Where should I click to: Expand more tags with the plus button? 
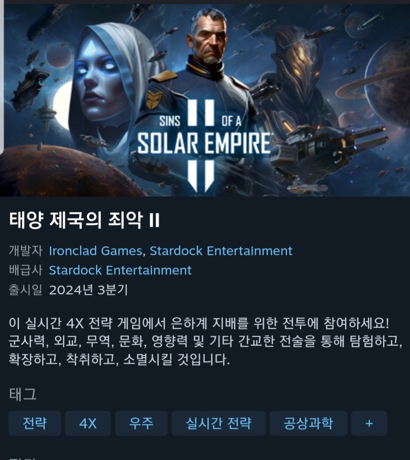(369, 423)
